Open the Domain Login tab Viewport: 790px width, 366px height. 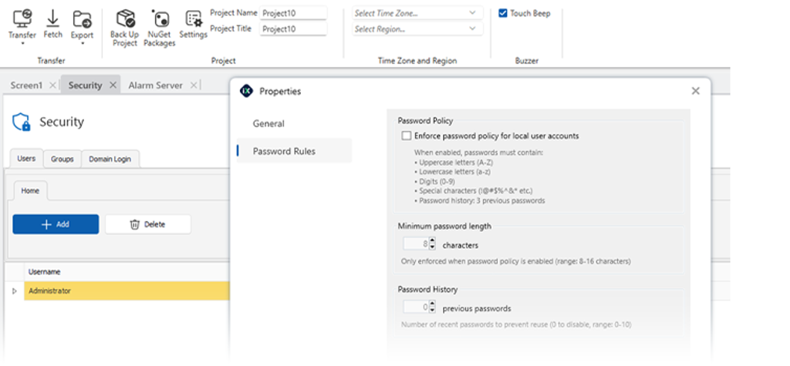[x=110, y=159]
